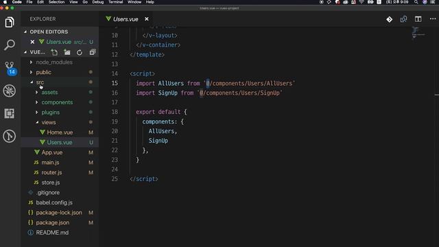Close the Users.vue editor tab
The image size is (439, 247).
(147, 19)
